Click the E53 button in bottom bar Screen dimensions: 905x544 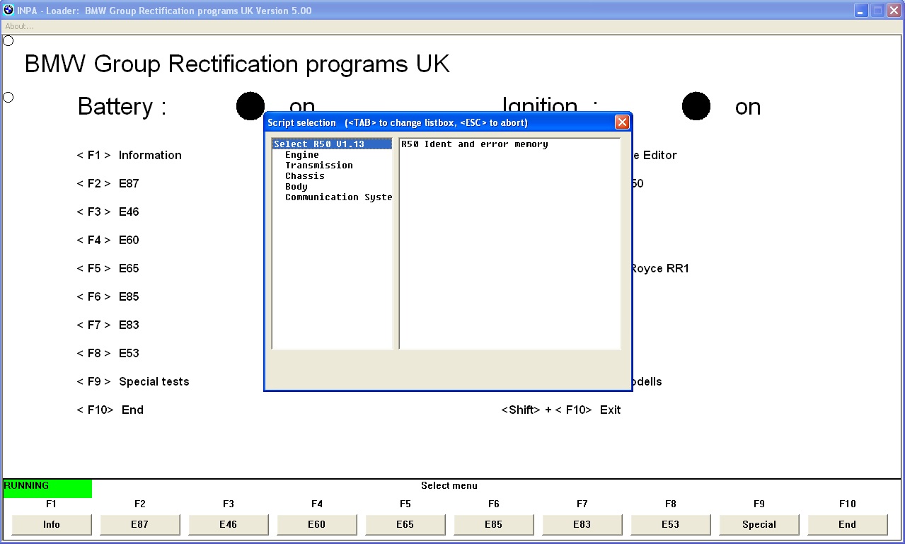[x=671, y=524]
